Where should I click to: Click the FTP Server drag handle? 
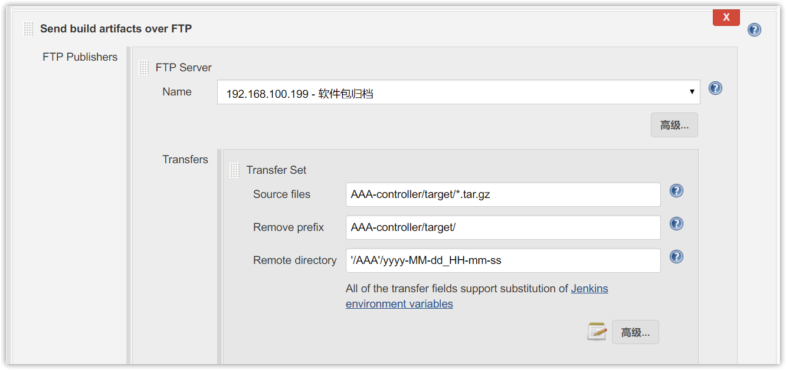[144, 68]
